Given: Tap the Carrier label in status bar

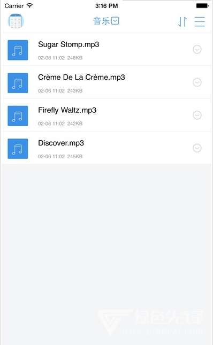Looking at the screenshot, I should click(x=14, y=6).
